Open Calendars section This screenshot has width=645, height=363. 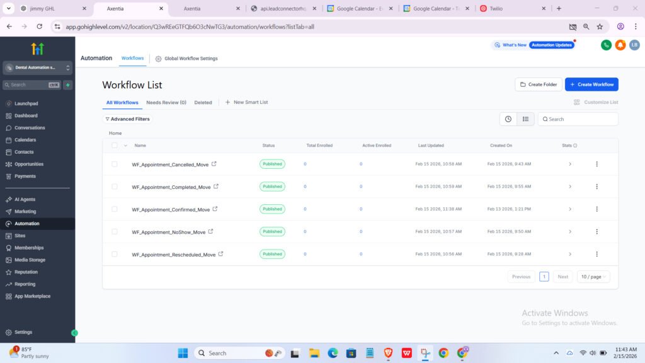click(x=25, y=140)
